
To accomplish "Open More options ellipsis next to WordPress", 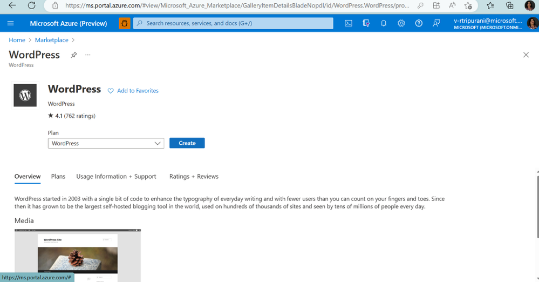I will point(87,55).
